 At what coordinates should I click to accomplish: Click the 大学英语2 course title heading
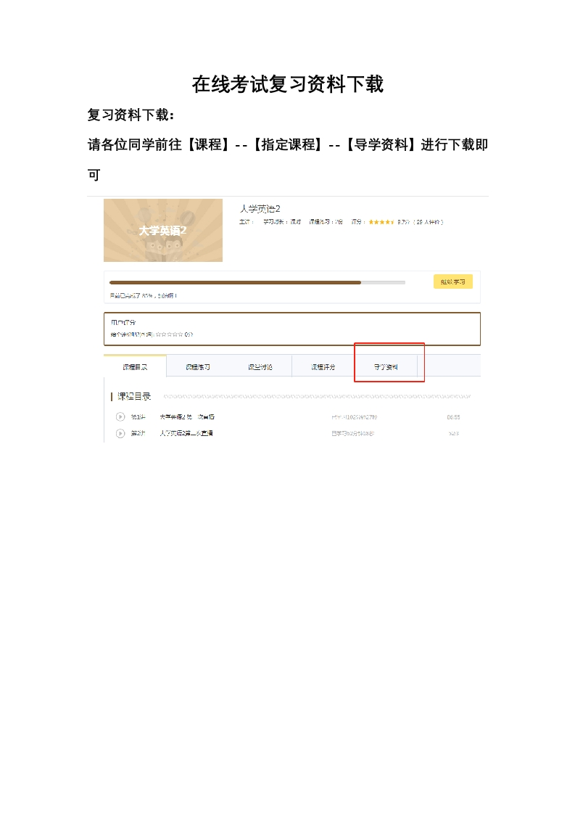260,209
